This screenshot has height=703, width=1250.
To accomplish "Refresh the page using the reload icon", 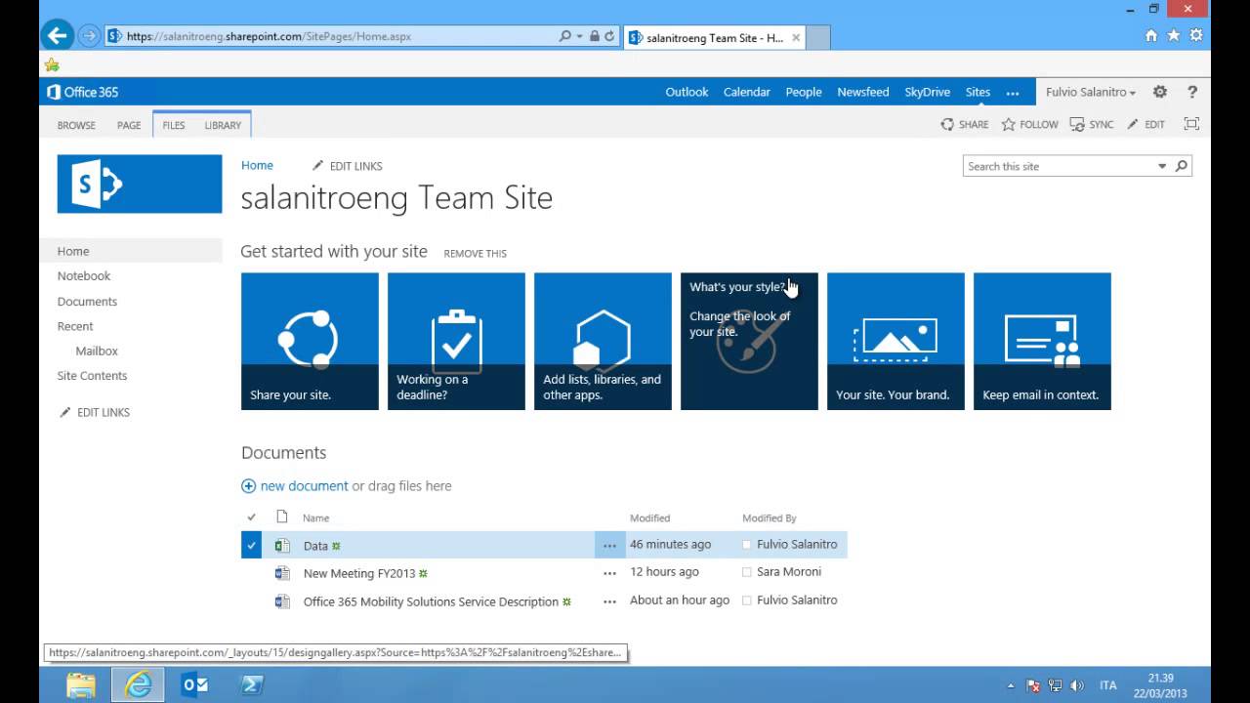I will (x=609, y=36).
